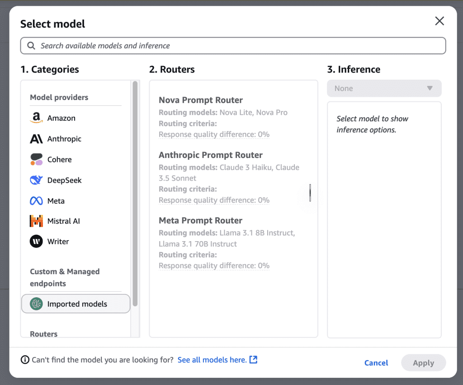Screen dimensions: 463x385
Task: Close the Select model dialog
Action: point(439,21)
